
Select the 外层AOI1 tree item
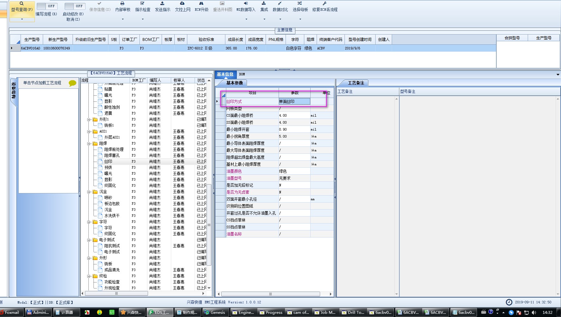pos(112,138)
